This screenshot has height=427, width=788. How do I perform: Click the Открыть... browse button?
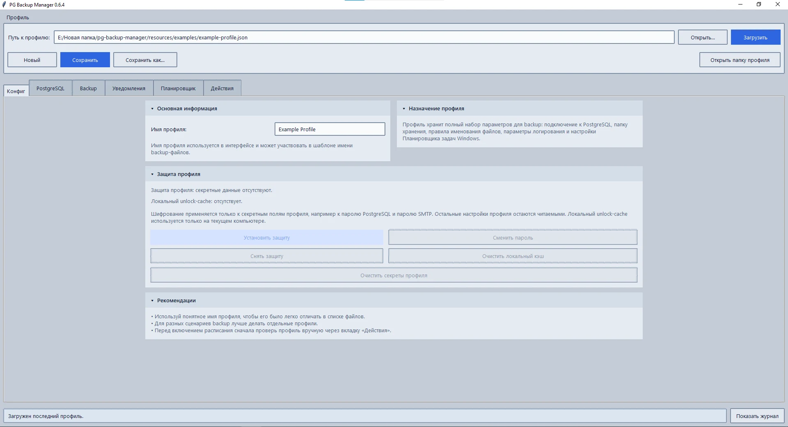[x=703, y=37]
